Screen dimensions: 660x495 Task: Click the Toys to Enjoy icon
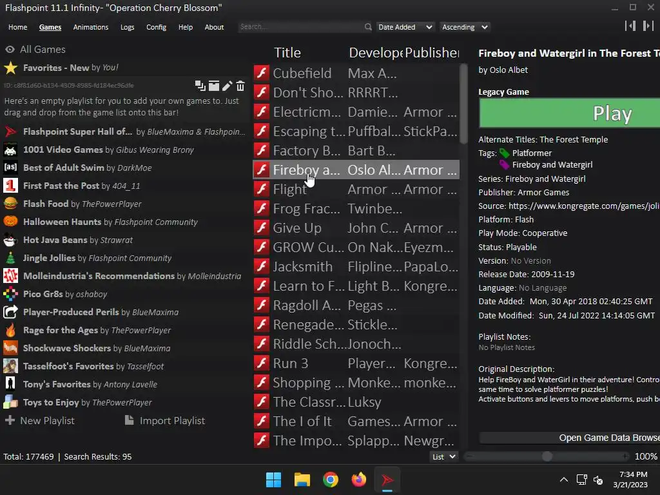[x=10, y=402]
